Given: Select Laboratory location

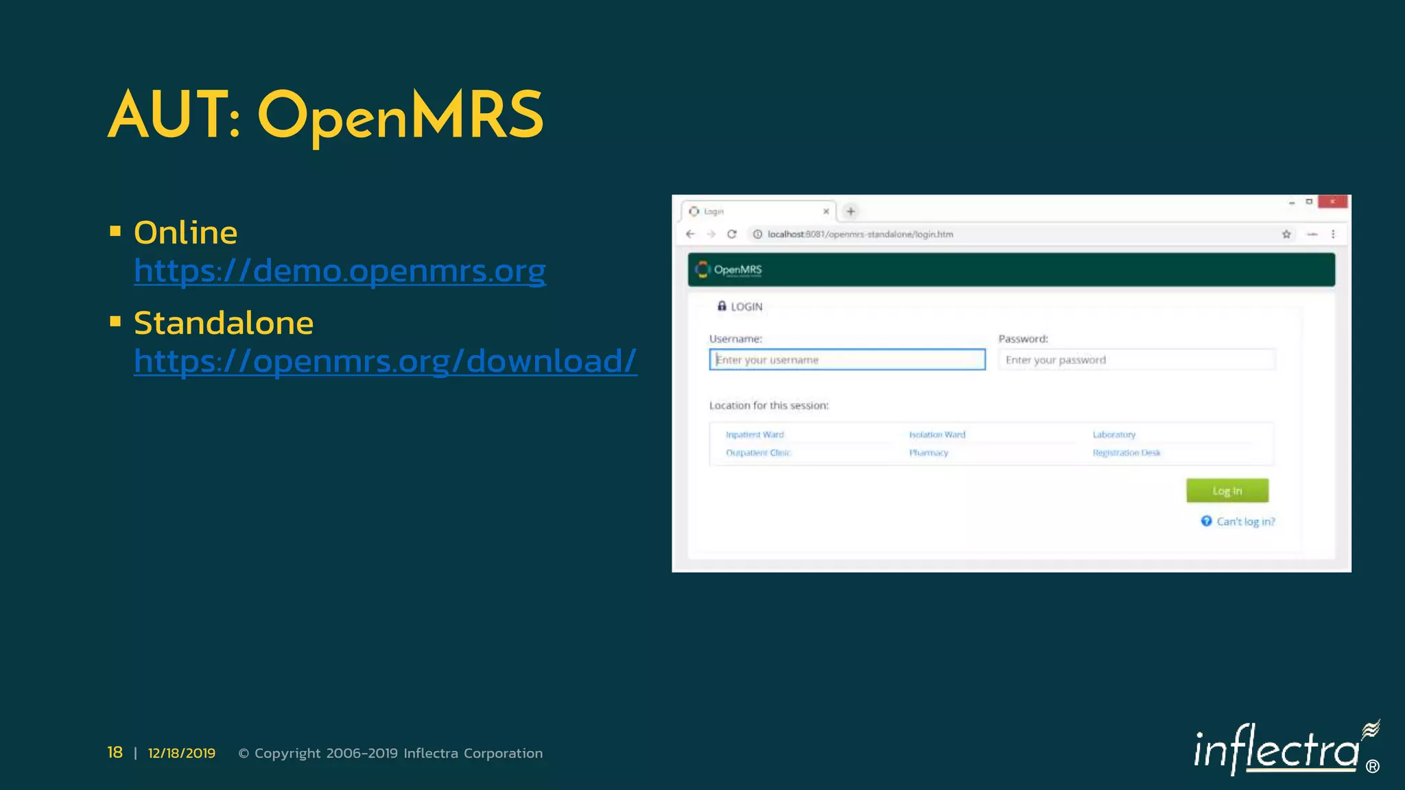Looking at the screenshot, I should point(1114,435).
